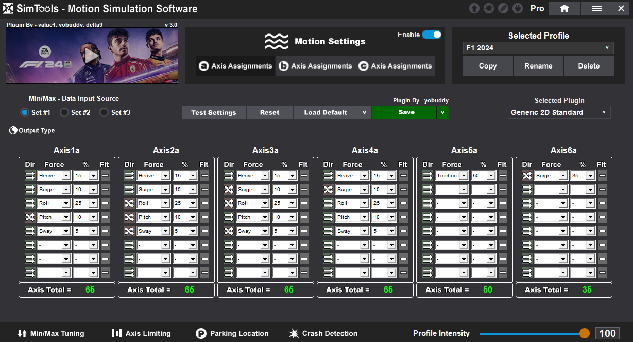633x342 pixels.
Task: Click the Profile Intensity value field 100
Action: [x=607, y=333]
